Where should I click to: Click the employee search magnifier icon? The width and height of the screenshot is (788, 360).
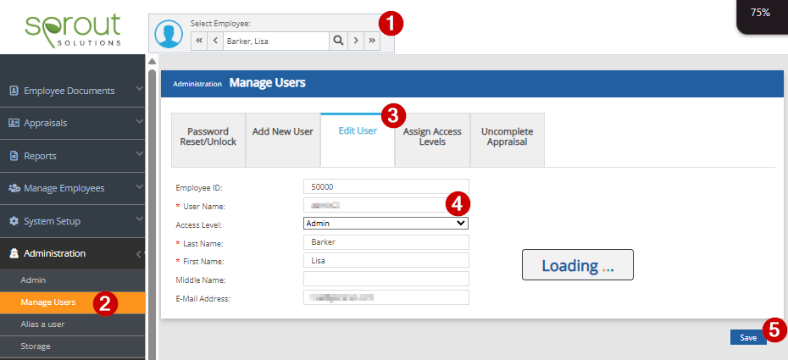[337, 41]
